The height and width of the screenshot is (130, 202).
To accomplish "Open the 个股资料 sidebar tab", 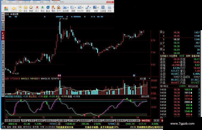I will coord(3,46).
